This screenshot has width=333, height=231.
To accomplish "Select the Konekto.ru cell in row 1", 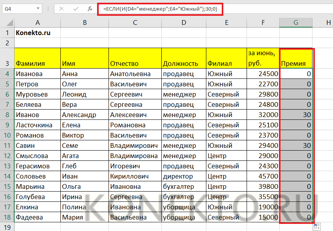I will click(37, 33).
